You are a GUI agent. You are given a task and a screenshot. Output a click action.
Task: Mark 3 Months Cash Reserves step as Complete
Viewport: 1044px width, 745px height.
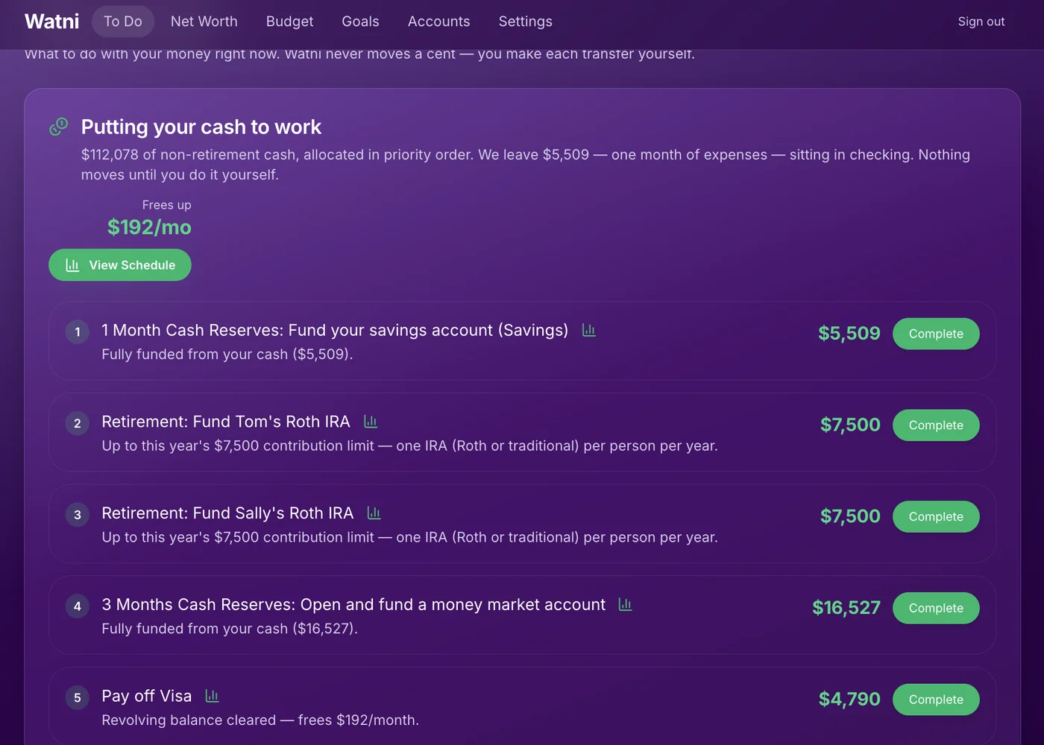pos(936,608)
